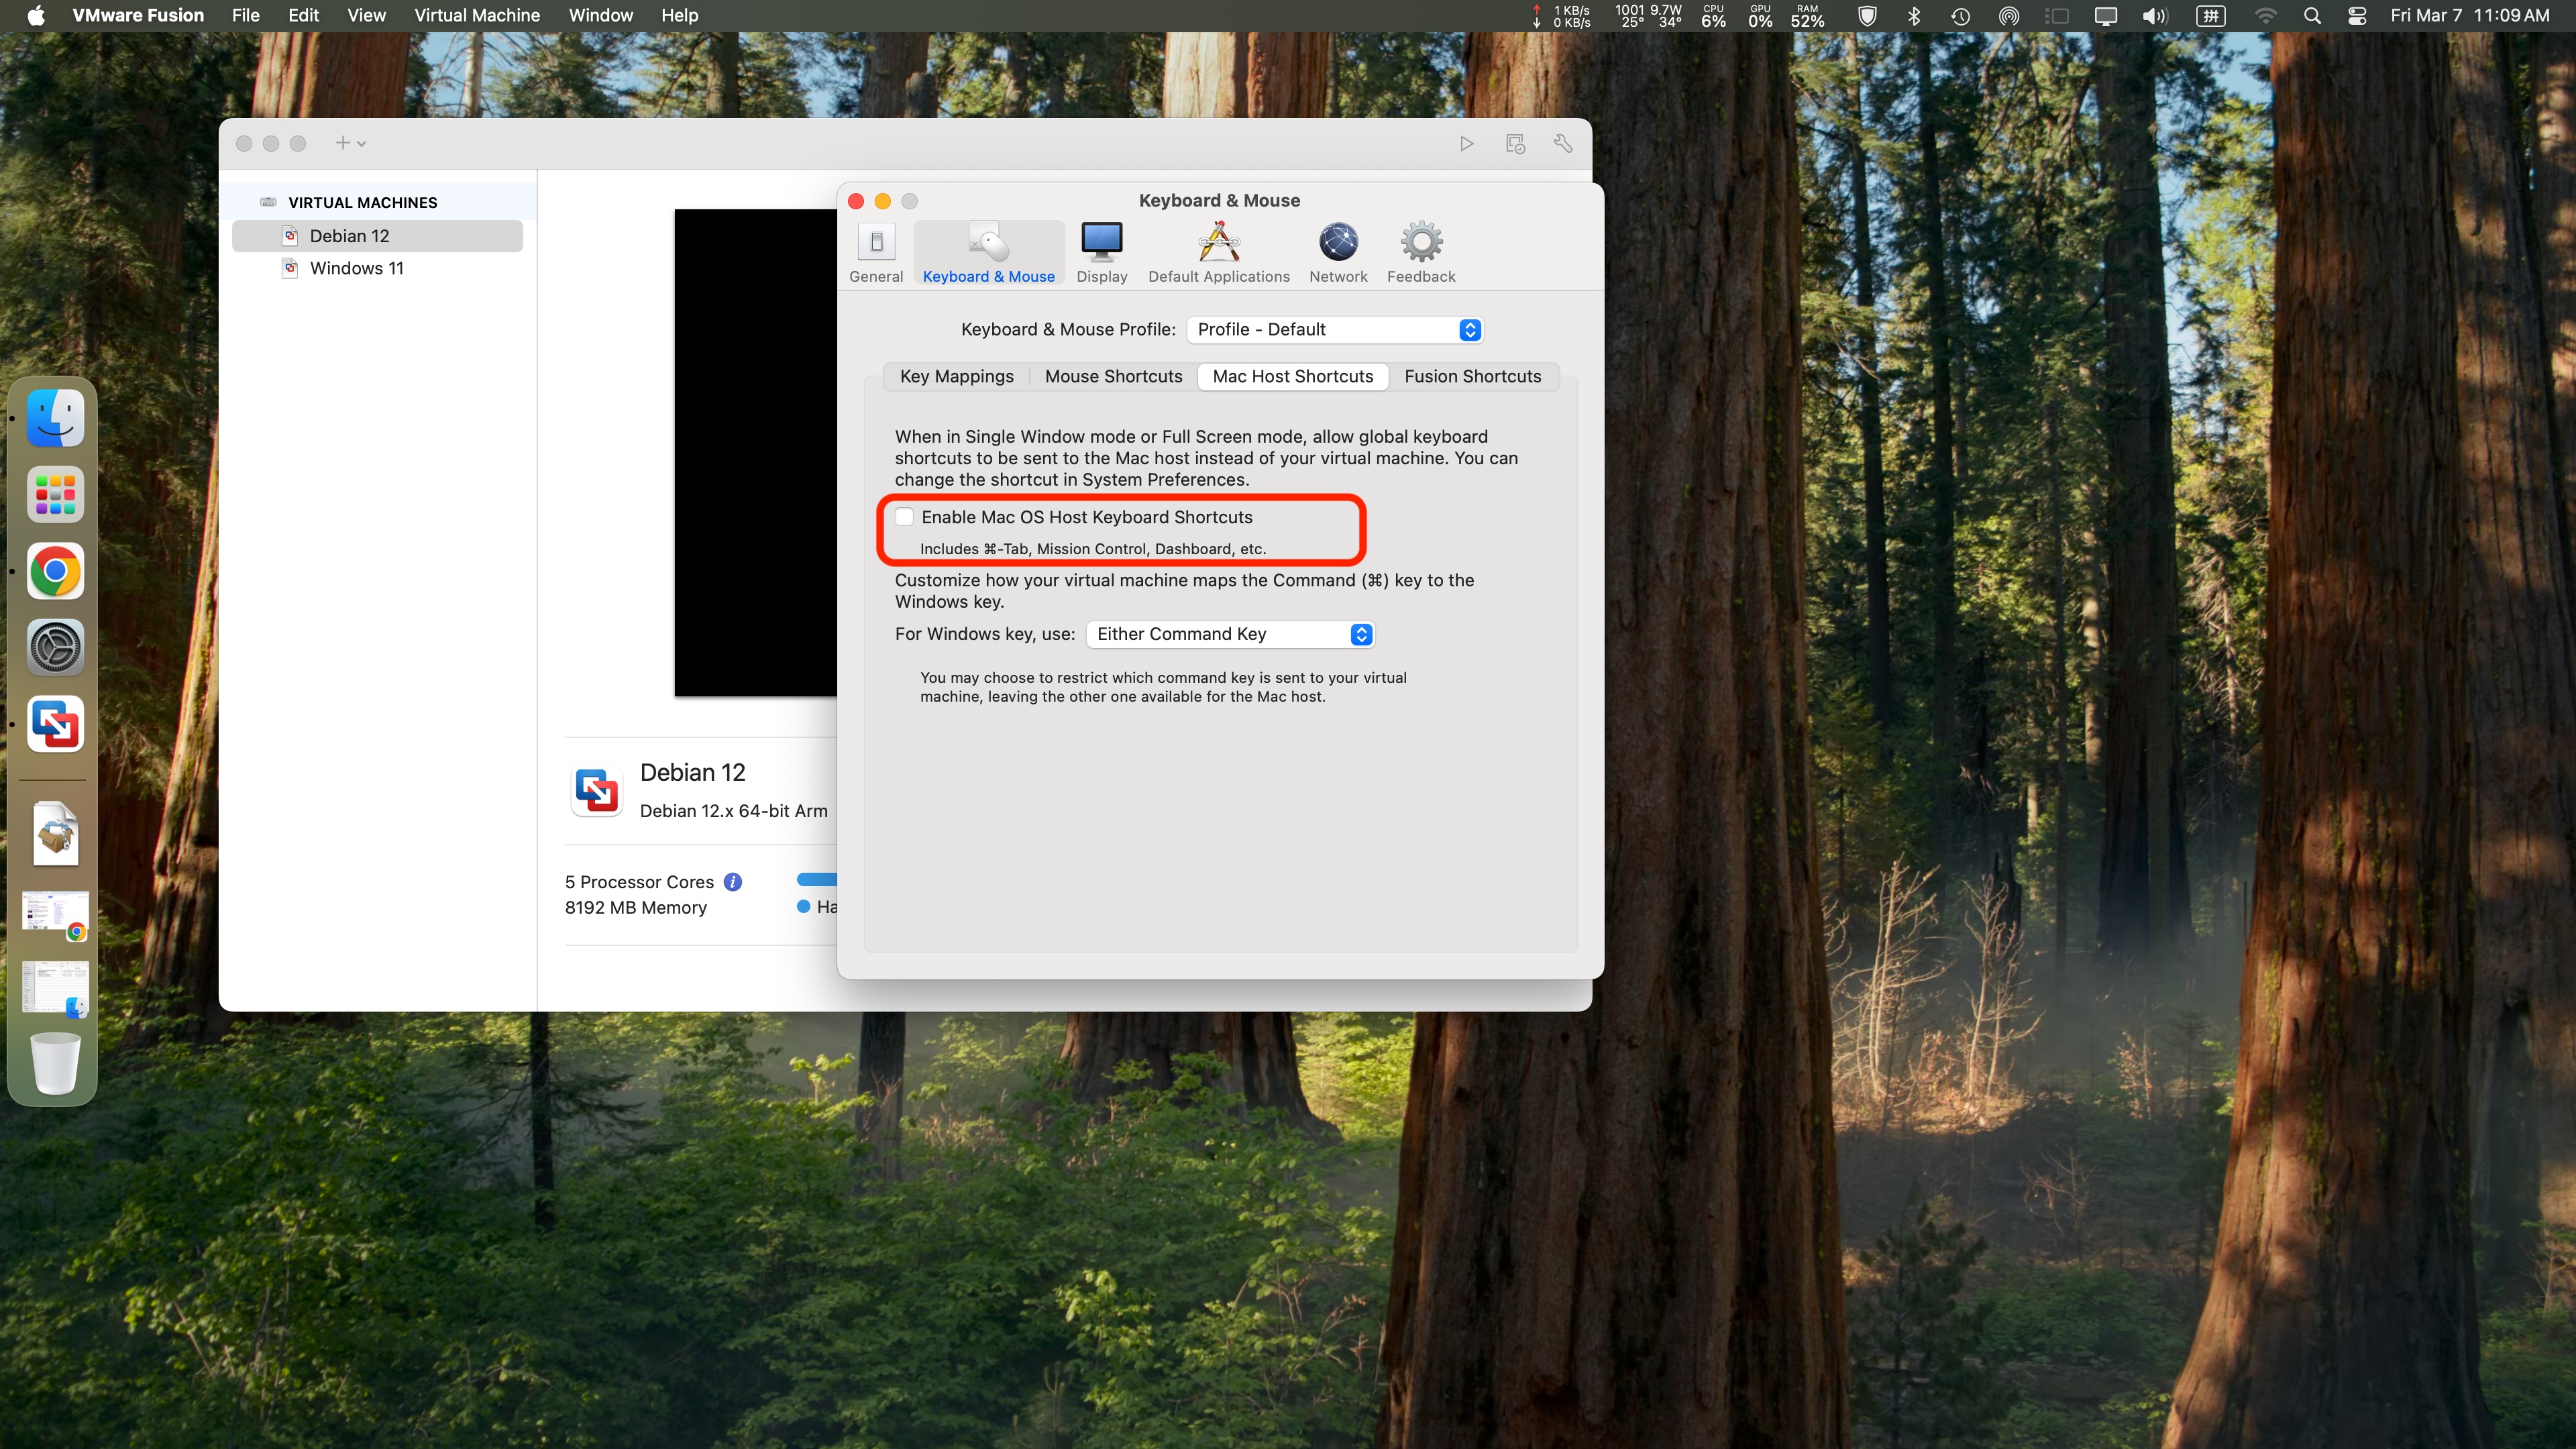The image size is (2576, 1449).
Task: Switch to the Key Mappings tab
Action: coord(956,376)
